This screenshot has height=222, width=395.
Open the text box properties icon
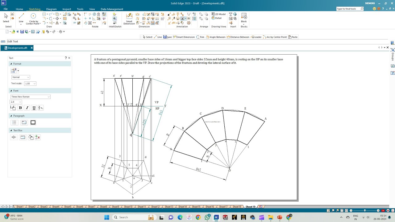point(23,137)
